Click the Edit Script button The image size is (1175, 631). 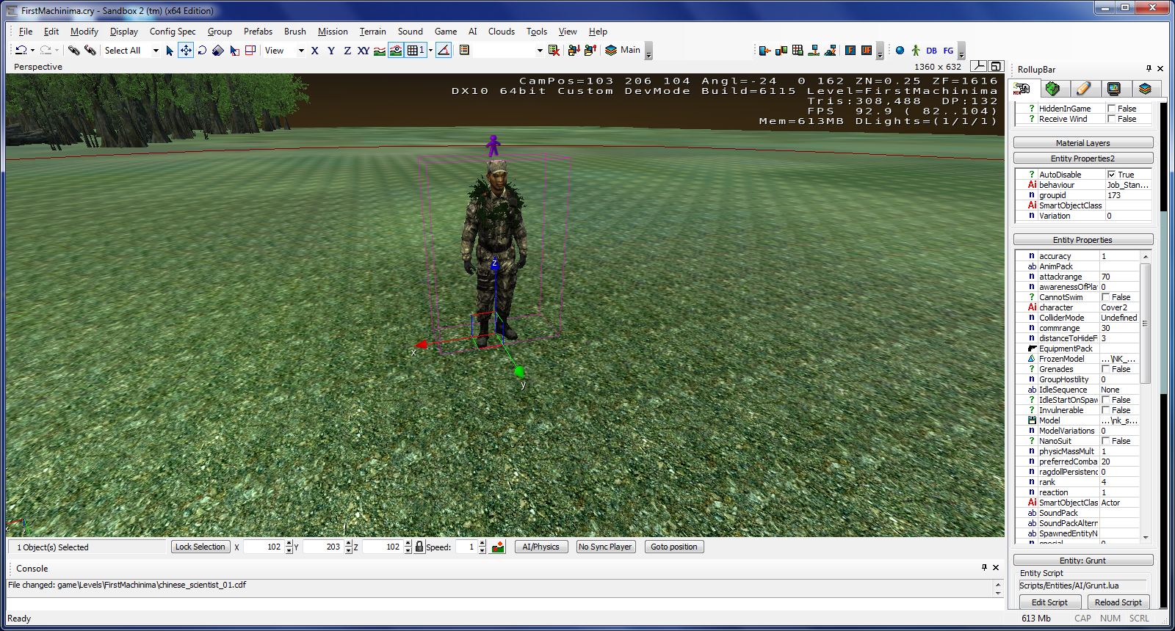(1049, 602)
